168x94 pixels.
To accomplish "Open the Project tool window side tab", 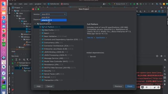I will (x=9, y=10).
